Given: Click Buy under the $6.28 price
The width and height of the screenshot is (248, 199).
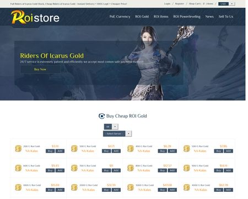Looking at the screenshot, I should (163, 151).
